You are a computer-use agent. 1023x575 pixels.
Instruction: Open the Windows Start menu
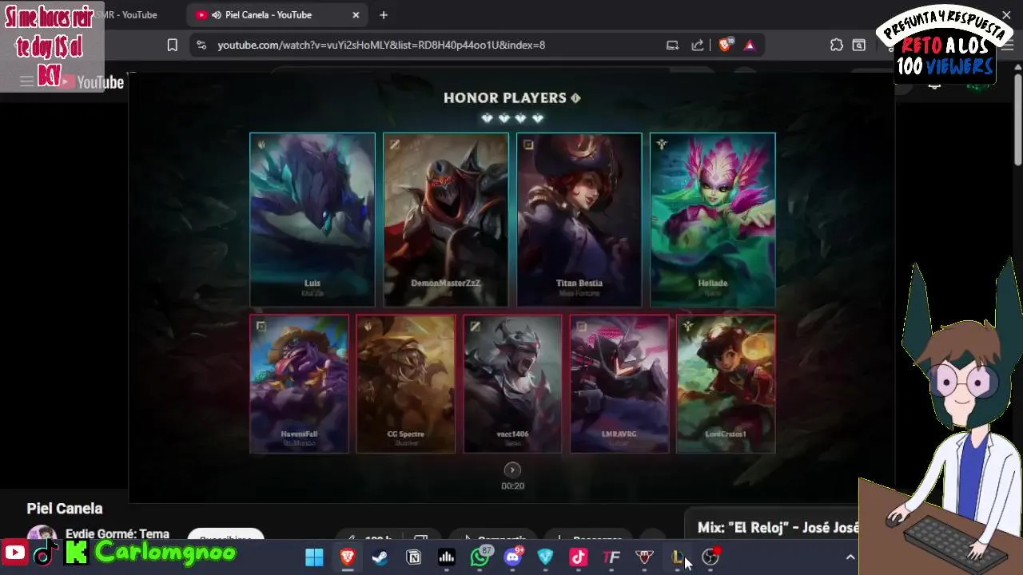[314, 557]
